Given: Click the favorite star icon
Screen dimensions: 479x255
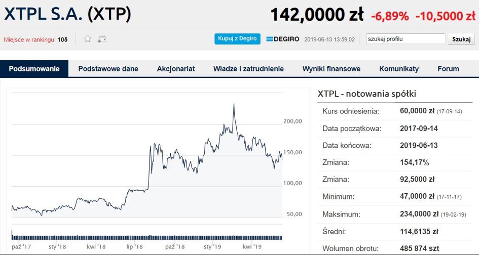Looking at the screenshot, I should tap(88, 39).
